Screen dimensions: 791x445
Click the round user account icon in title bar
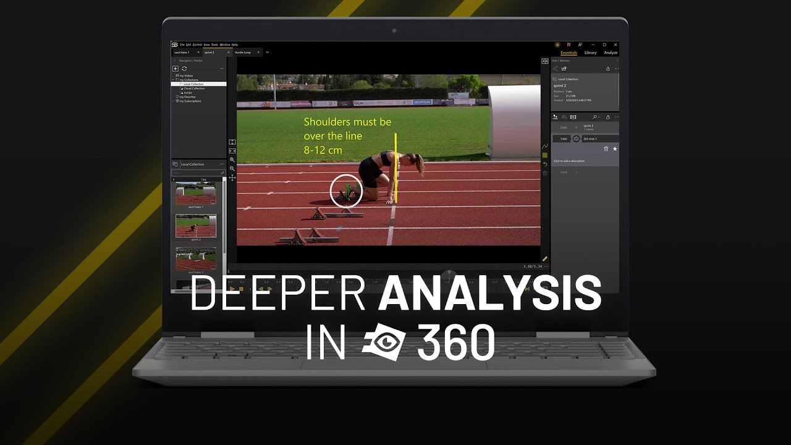click(x=557, y=44)
